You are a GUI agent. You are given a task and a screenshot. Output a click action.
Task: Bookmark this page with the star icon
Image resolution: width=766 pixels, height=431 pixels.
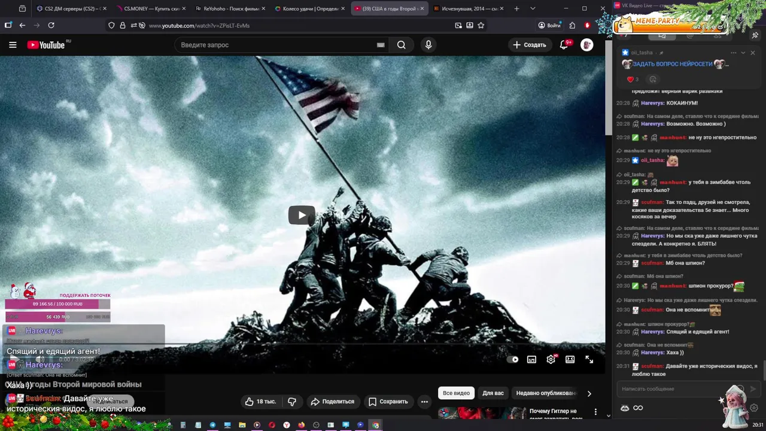[481, 25]
